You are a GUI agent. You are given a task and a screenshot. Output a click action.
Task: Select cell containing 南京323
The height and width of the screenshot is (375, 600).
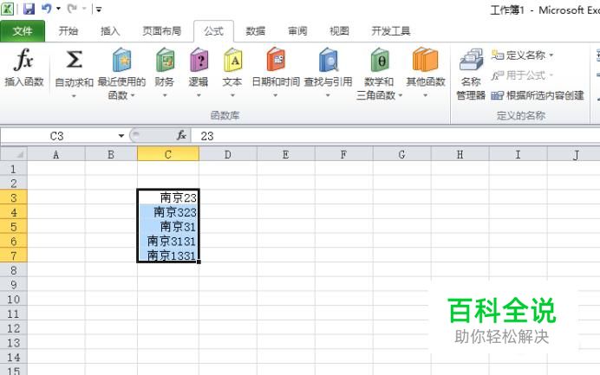tap(168, 212)
